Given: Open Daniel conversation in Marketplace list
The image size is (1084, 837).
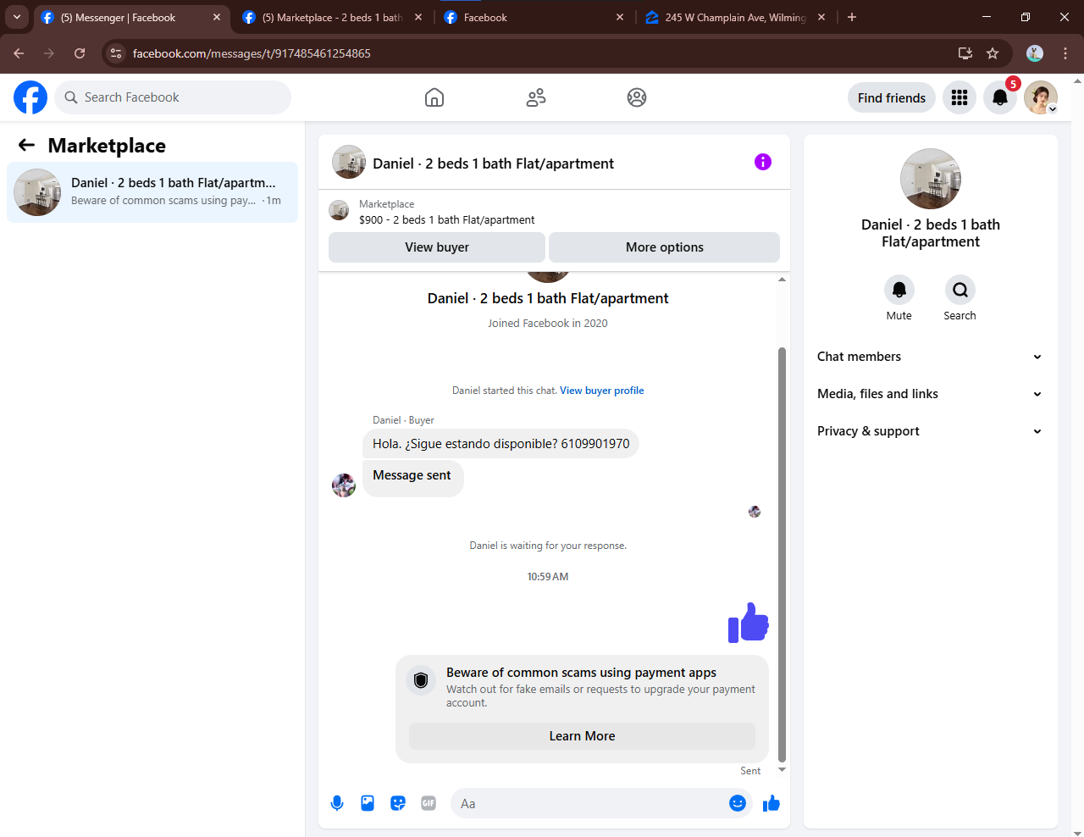Looking at the screenshot, I should point(152,192).
